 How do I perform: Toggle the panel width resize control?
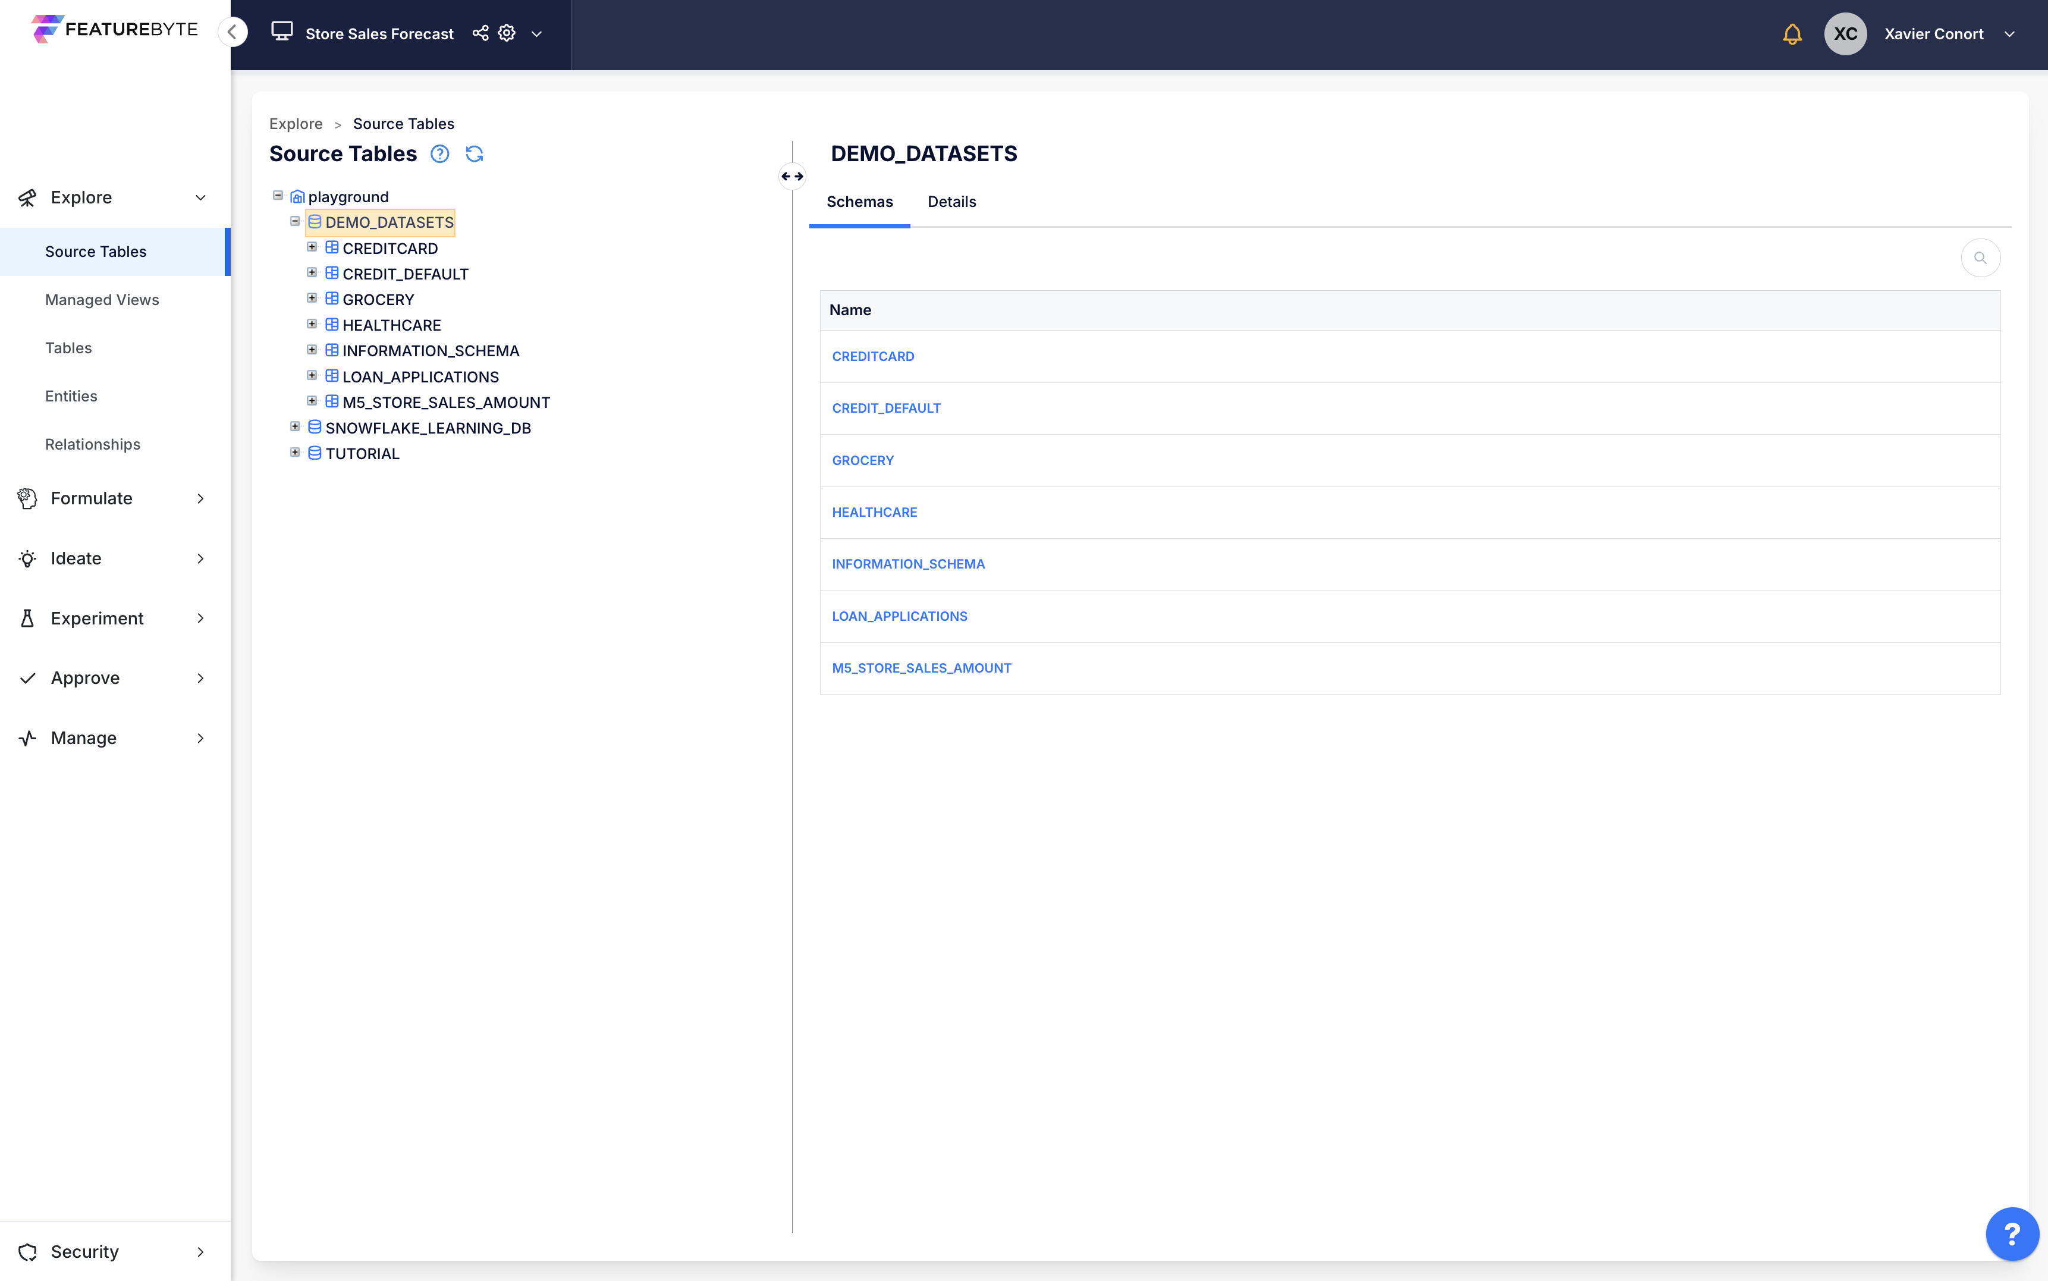click(x=792, y=176)
